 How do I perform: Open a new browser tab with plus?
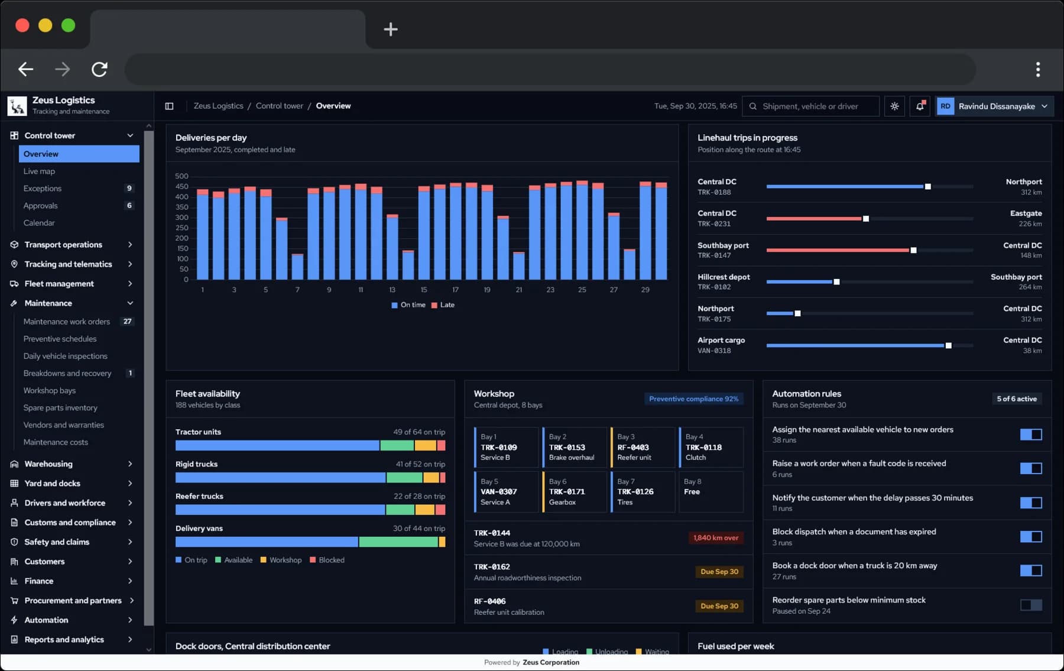[391, 29]
